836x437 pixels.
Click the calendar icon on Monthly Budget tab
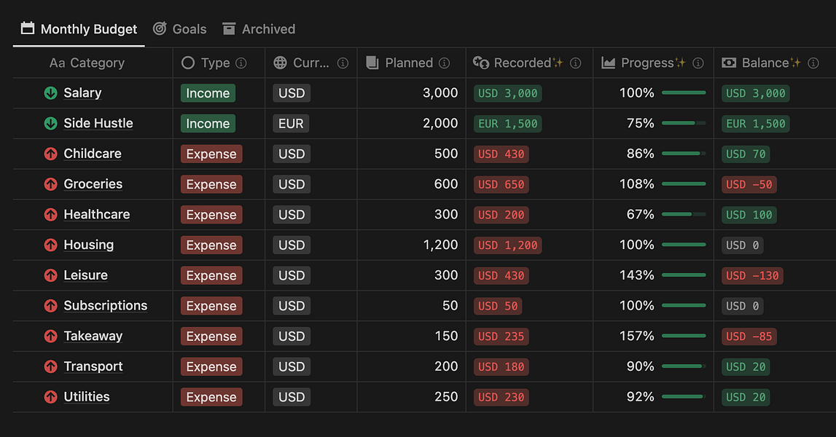click(x=26, y=28)
